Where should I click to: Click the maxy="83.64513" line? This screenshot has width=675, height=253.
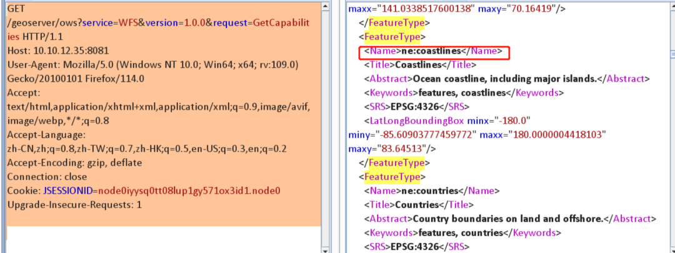(x=392, y=148)
